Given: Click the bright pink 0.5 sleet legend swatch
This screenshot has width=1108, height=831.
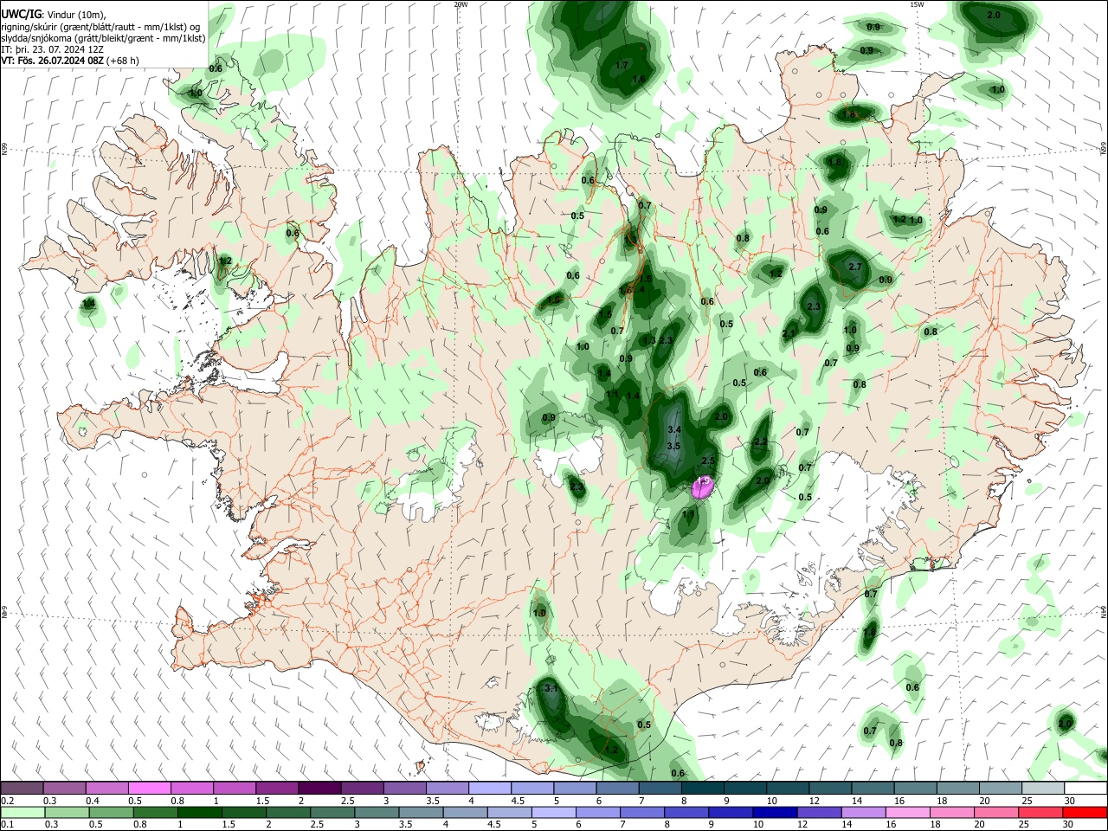Looking at the screenshot, I should tap(149, 789).
